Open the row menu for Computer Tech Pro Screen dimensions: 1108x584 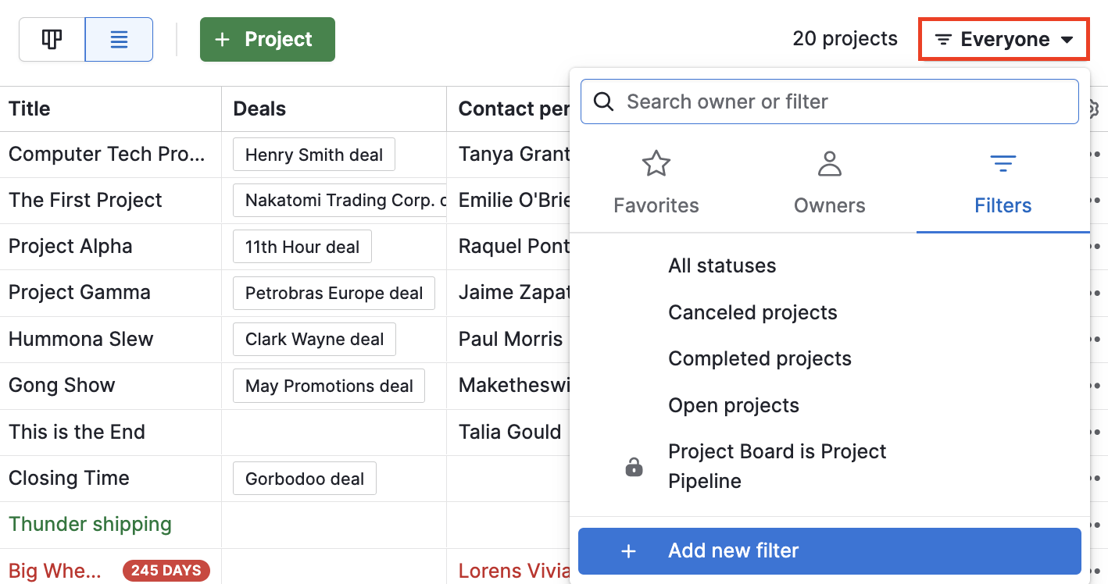(1099, 154)
